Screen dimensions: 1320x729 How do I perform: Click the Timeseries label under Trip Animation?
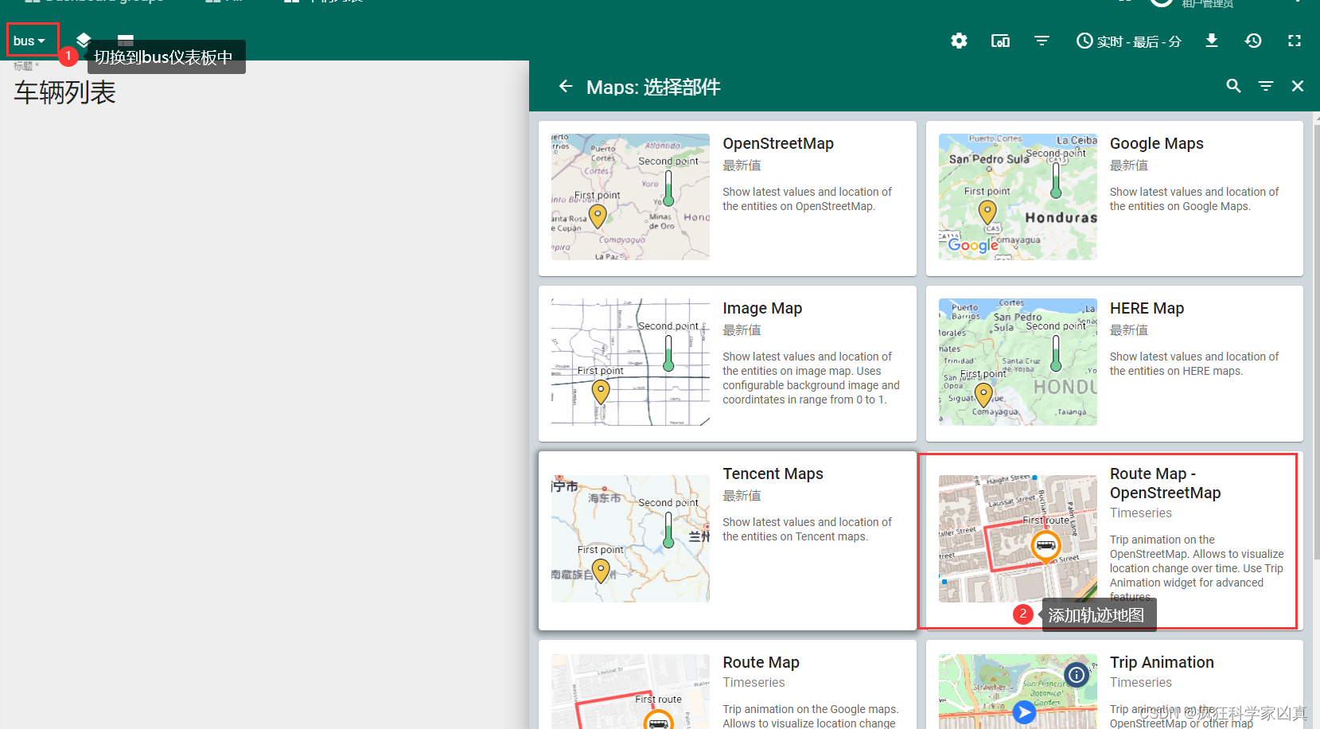tap(1140, 683)
